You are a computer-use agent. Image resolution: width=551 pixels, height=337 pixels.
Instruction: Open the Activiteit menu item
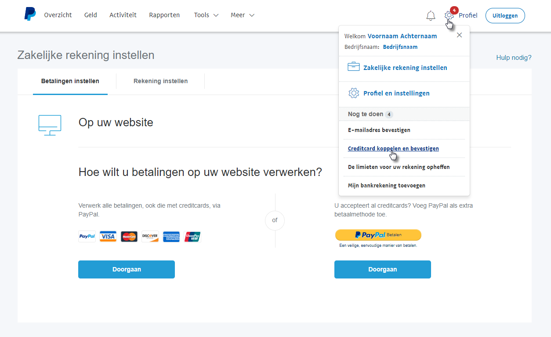coord(123,15)
